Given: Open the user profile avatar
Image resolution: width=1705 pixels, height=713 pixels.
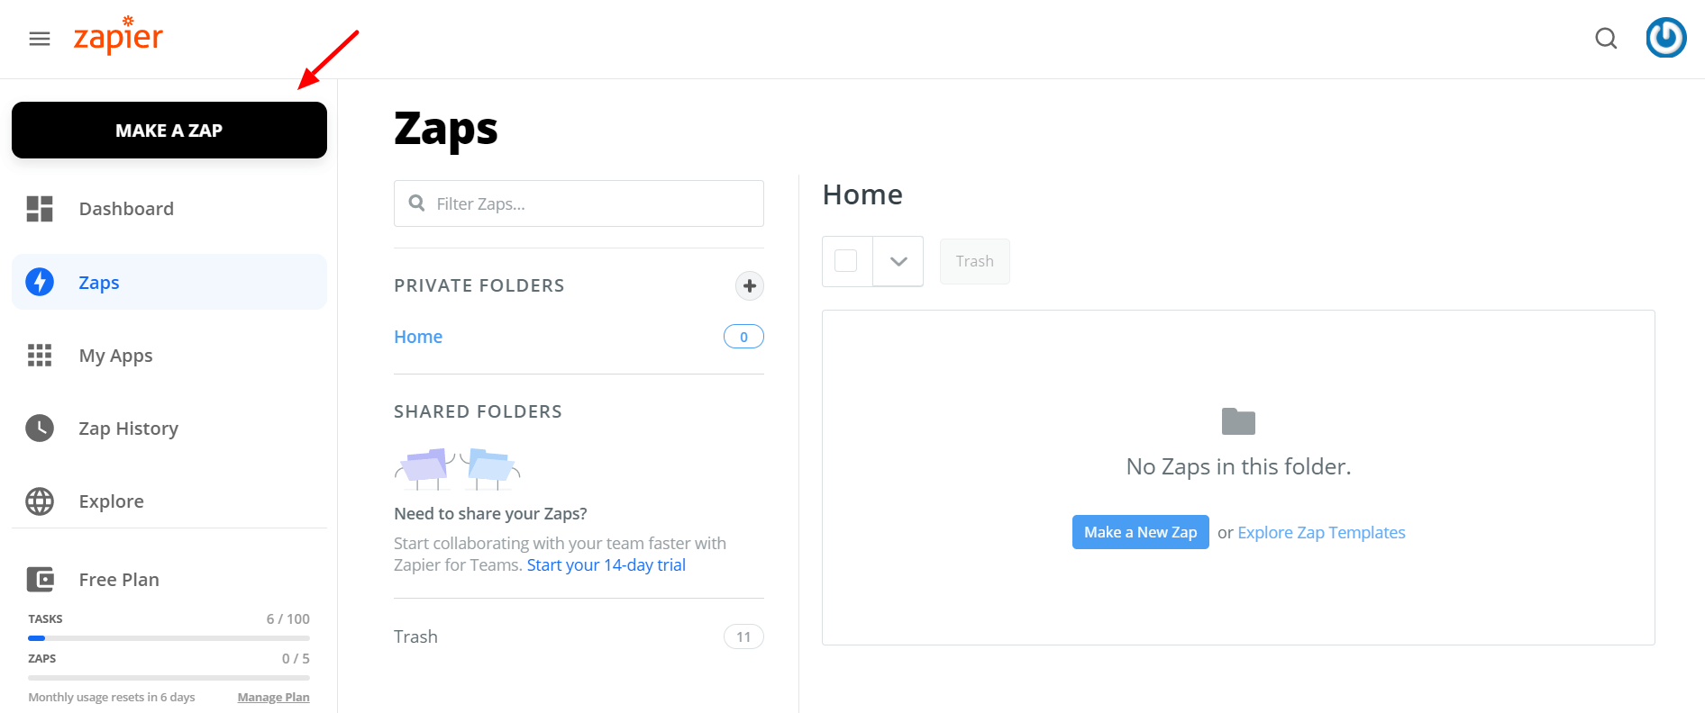Looking at the screenshot, I should (x=1666, y=38).
